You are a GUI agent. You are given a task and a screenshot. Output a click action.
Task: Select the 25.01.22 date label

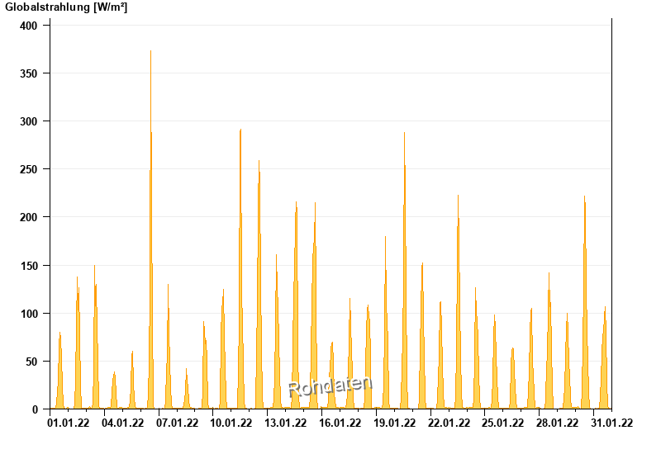coord(503,423)
